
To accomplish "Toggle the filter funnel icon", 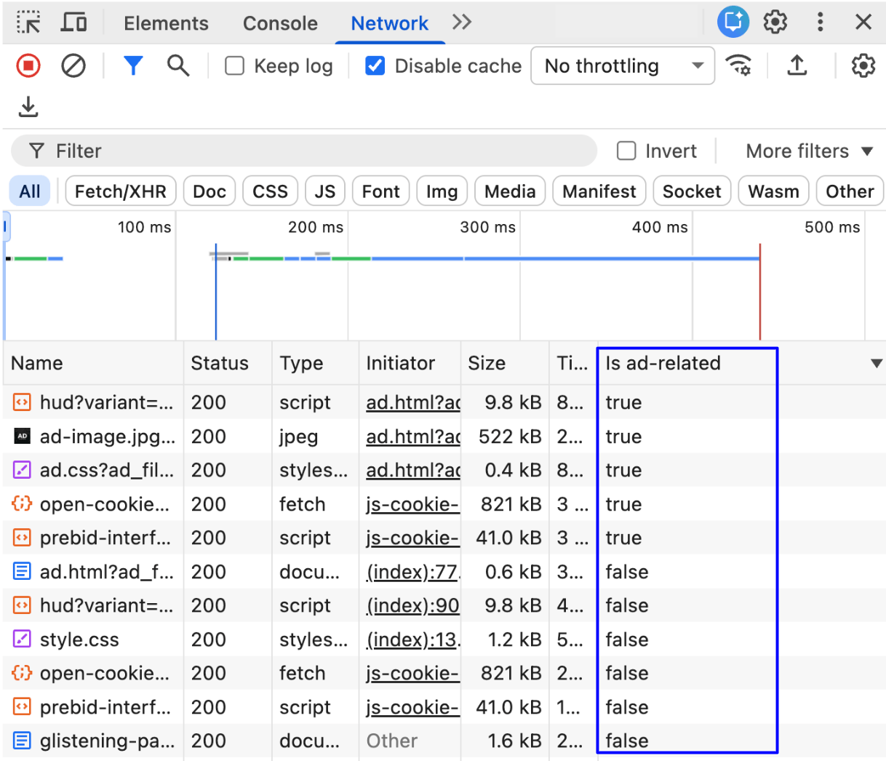I will click(133, 65).
